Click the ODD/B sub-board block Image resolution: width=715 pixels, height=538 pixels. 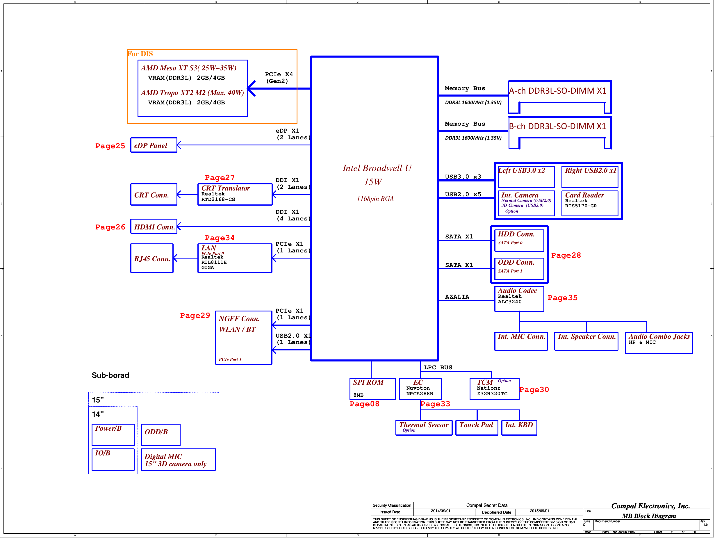[x=161, y=435]
